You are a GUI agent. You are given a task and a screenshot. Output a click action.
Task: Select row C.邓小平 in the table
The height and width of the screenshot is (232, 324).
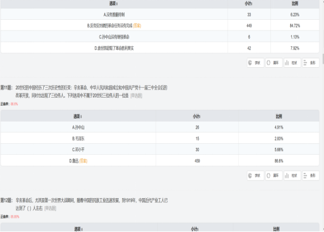tap(160, 150)
